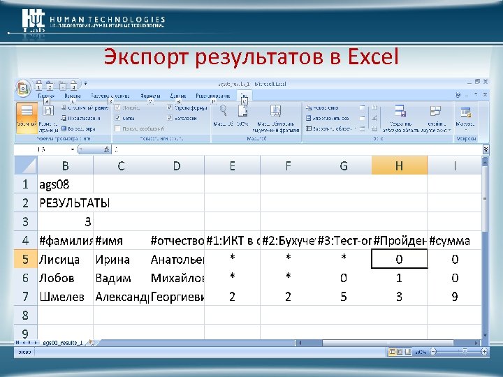Arrange all open windows

tap(327, 118)
